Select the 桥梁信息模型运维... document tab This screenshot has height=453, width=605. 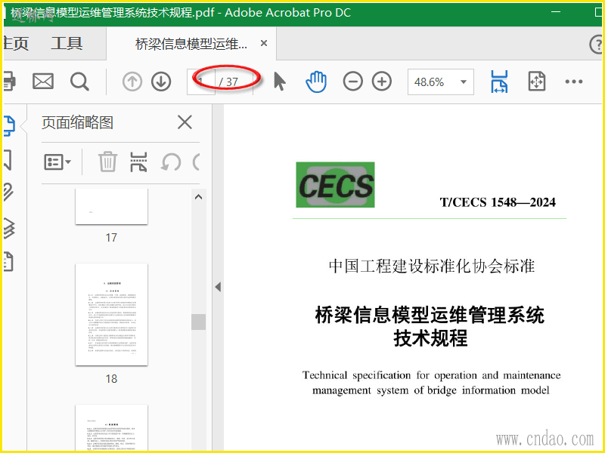(x=191, y=44)
